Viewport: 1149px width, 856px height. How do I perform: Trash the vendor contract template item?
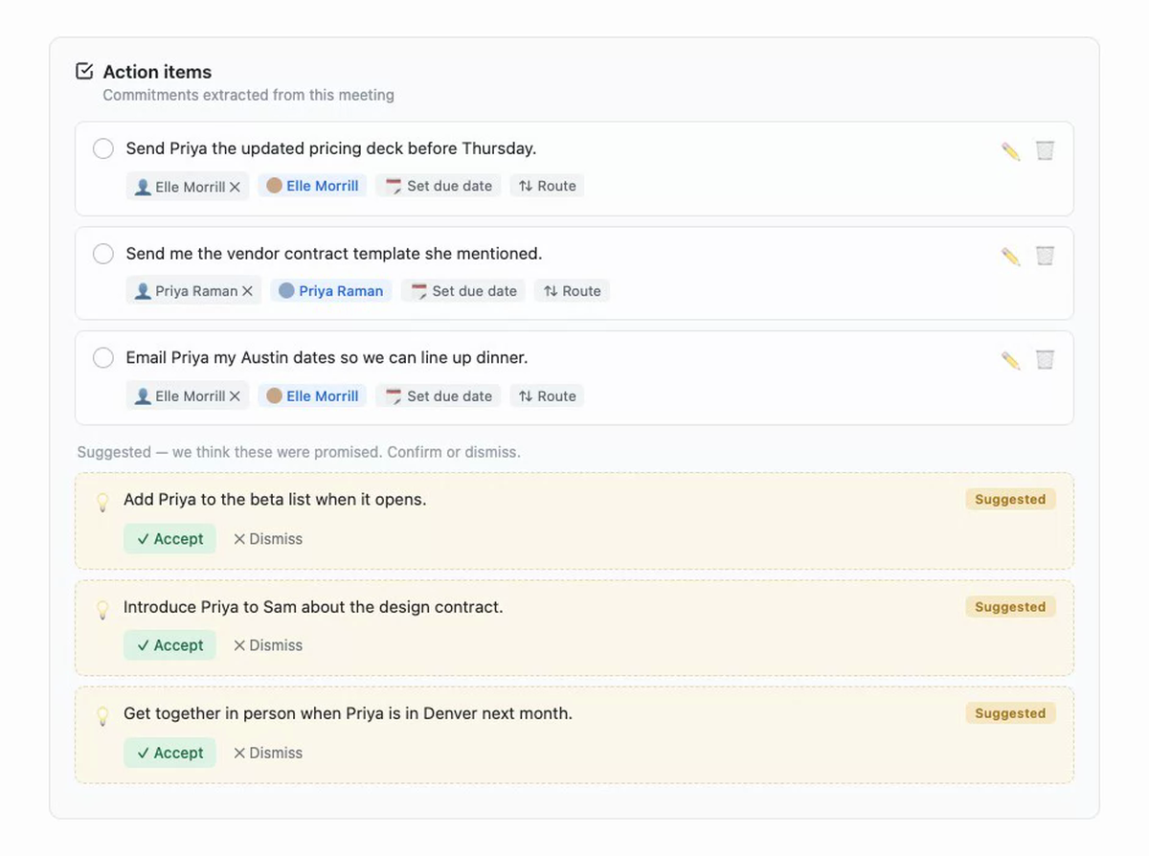click(x=1045, y=256)
